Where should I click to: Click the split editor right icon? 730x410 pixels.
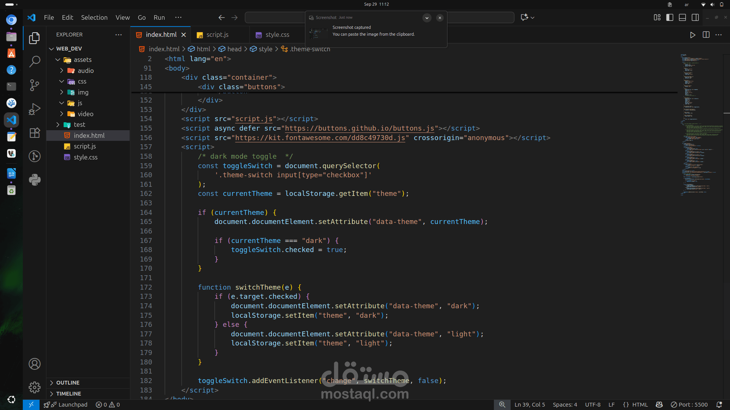click(706, 35)
